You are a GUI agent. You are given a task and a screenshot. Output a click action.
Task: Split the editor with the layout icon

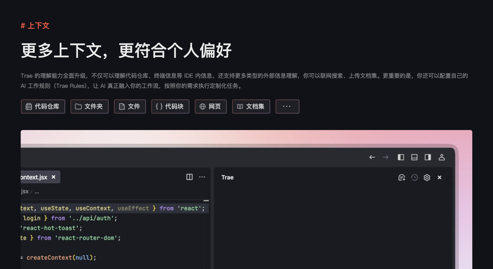(189, 177)
